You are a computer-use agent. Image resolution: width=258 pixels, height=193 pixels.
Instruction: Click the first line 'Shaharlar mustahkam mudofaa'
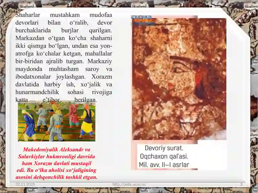(x=64, y=15)
